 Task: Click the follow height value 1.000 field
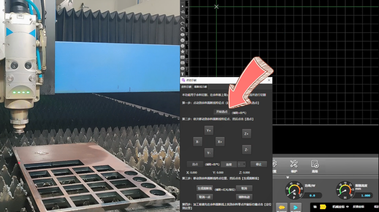366,195
